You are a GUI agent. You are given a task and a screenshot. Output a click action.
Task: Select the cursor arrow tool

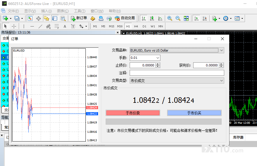[x=5, y=26]
